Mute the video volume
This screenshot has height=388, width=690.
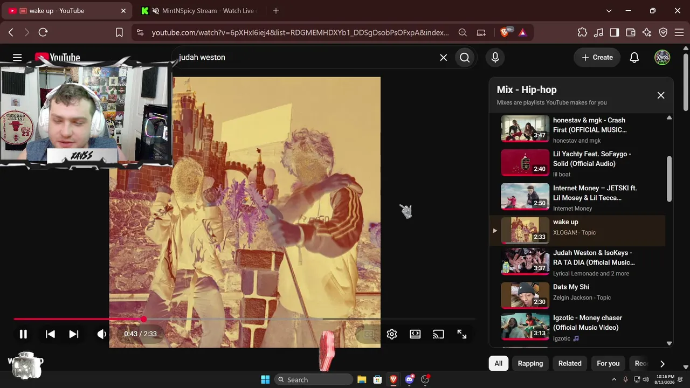pyautogui.click(x=101, y=334)
